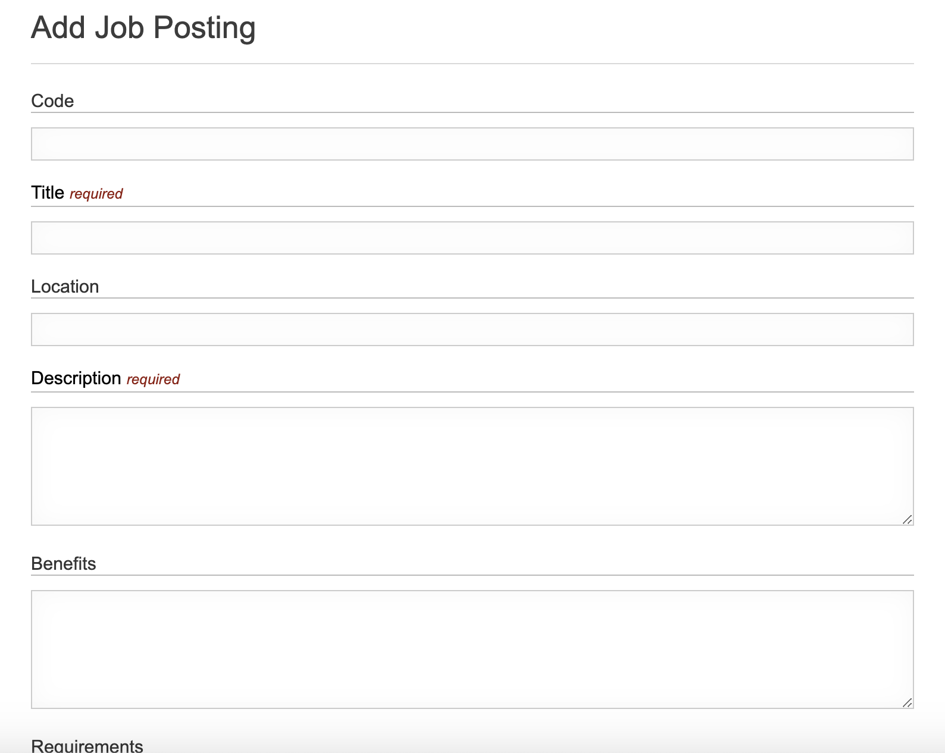The width and height of the screenshot is (945, 753).
Task: Click the red required marker beside Title
Action: (x=96, y=194)
